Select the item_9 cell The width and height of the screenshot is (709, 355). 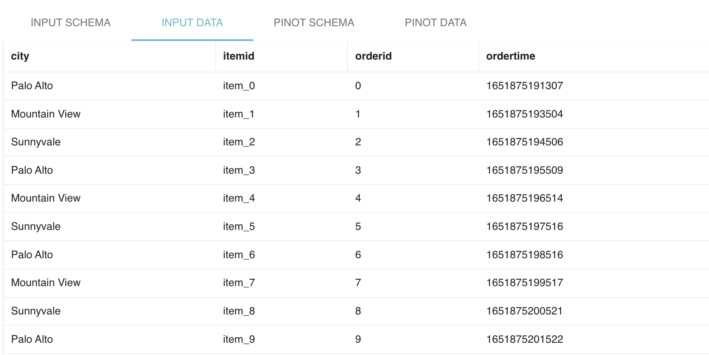tap(282, 339)
